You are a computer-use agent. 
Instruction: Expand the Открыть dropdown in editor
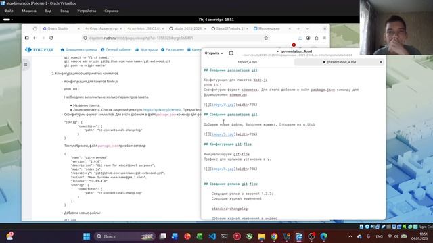214,53
